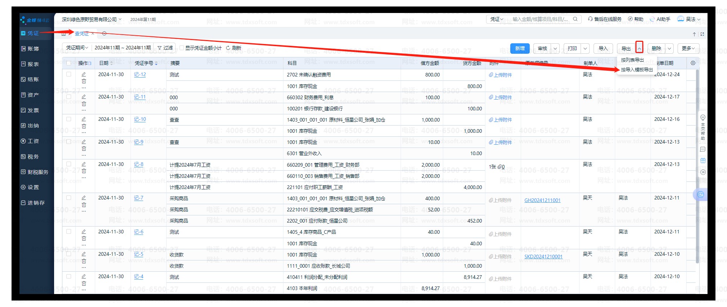Open 售后在线服务 headset support

[x=604, y=19]
